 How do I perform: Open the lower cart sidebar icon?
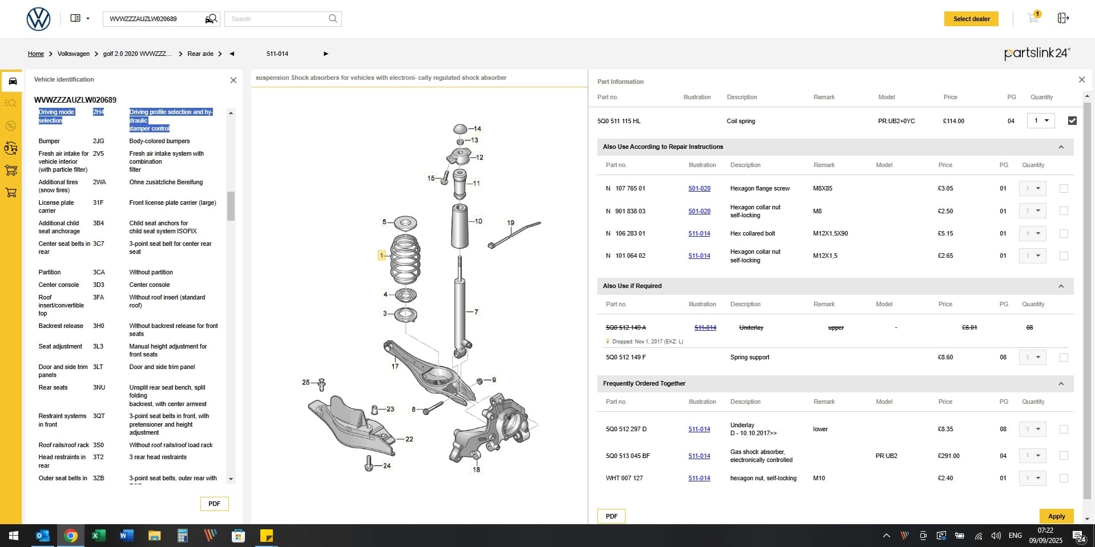tap(11, 192)
